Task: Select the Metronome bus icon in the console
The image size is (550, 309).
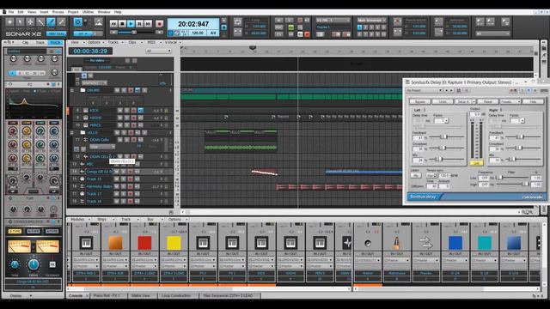Action: (397, 242)
